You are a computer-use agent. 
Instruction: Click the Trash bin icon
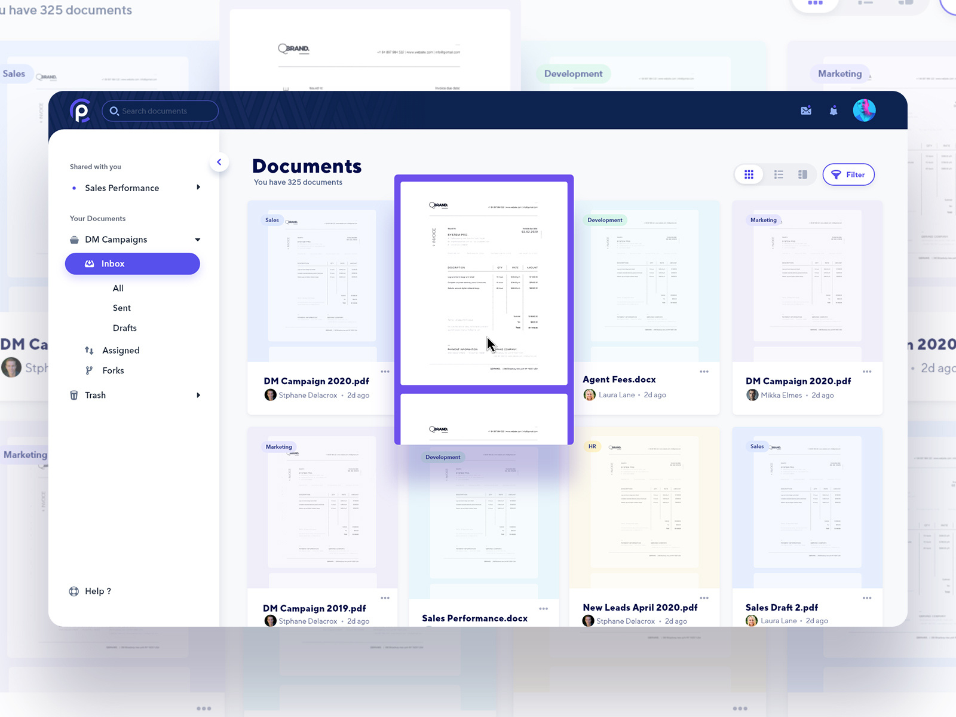tap(73, 395)
